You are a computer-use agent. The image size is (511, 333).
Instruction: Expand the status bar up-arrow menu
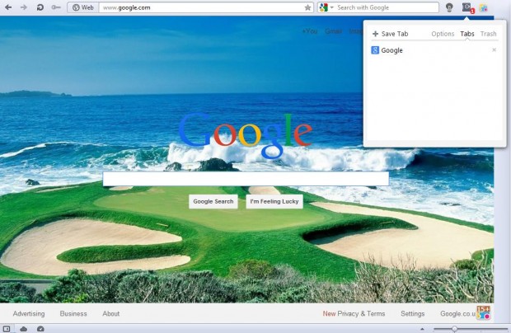click(x=422, y=329)
